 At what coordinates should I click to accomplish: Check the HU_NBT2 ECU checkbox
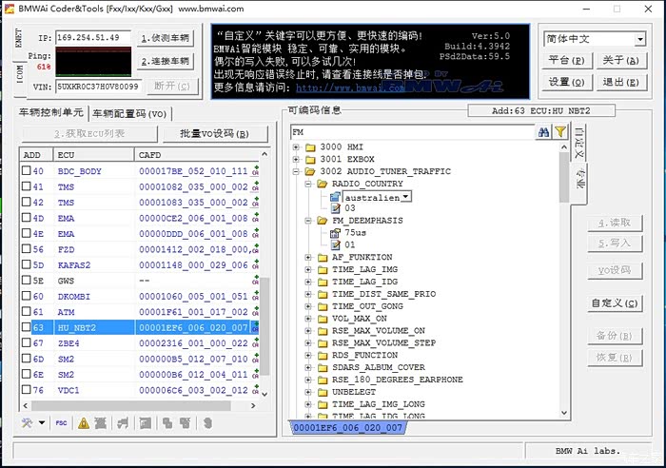27,327
